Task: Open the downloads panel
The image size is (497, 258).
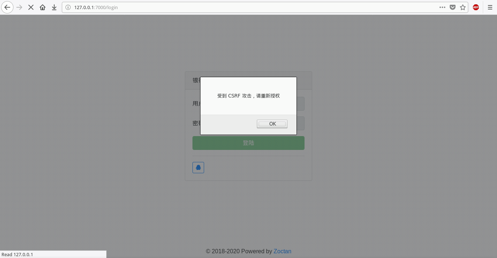Action: pos(54,7)
